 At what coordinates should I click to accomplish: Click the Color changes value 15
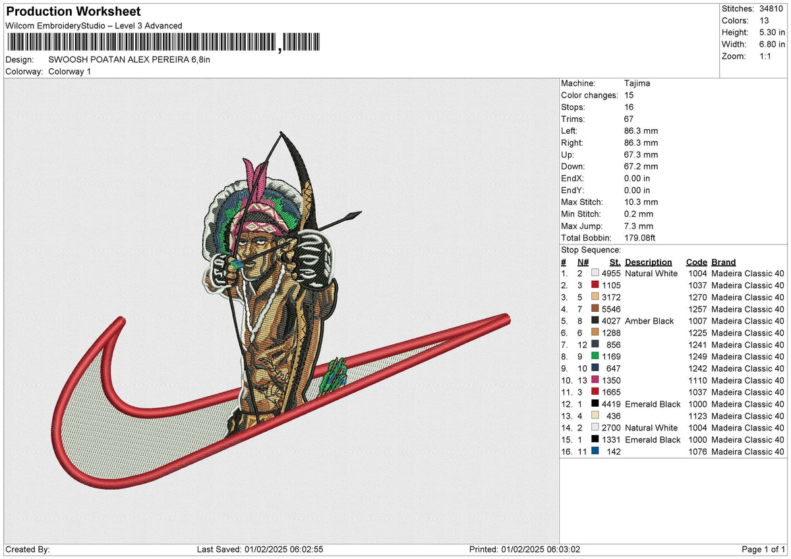point(629,95)
